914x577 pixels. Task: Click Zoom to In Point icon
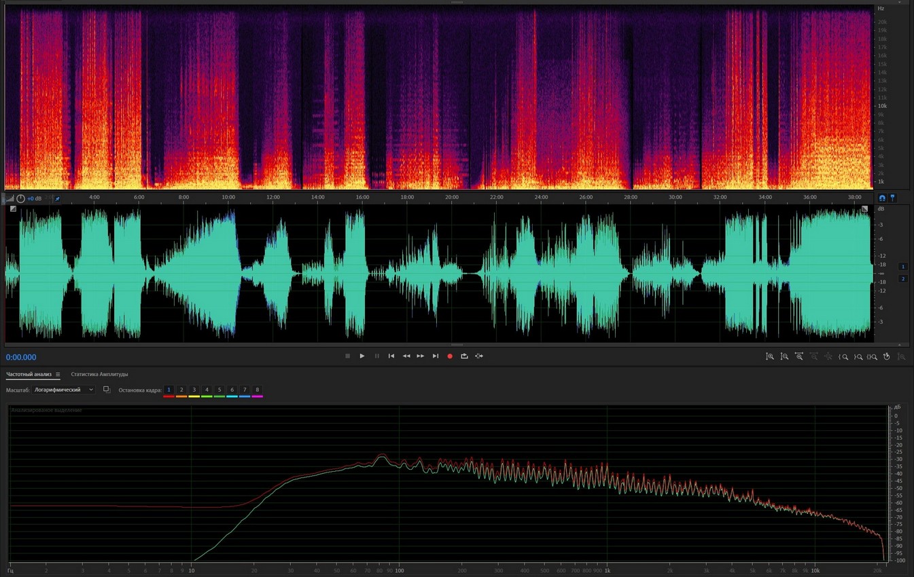pyautogui.click(x=843, y=356)
